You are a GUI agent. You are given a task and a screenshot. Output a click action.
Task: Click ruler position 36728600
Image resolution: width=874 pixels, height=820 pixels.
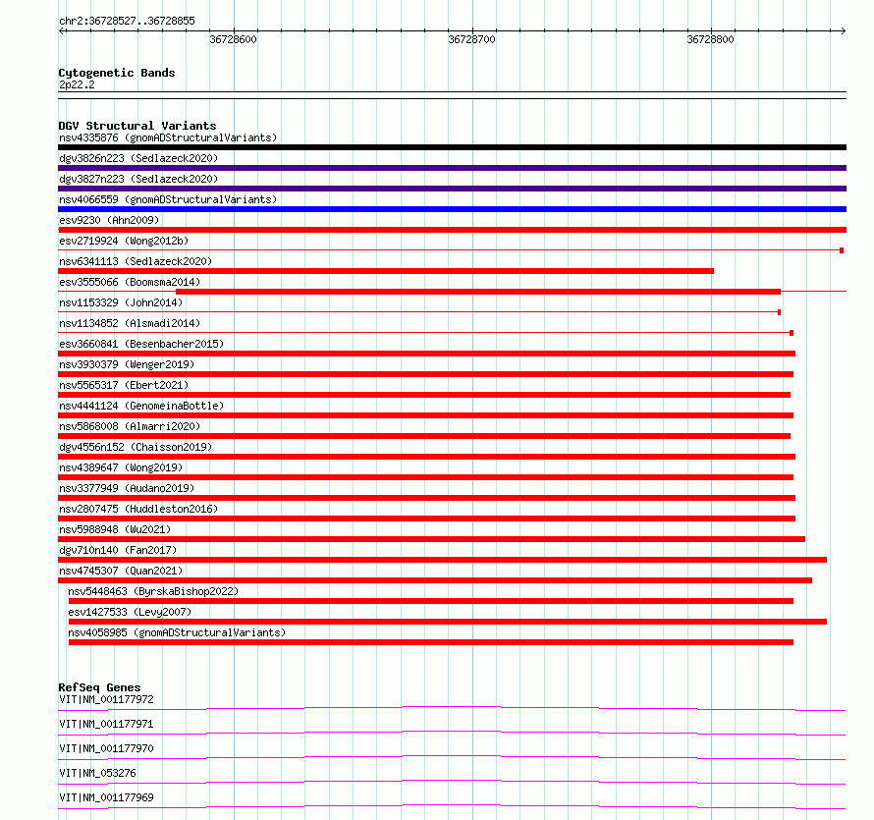[x=233, y=39]
